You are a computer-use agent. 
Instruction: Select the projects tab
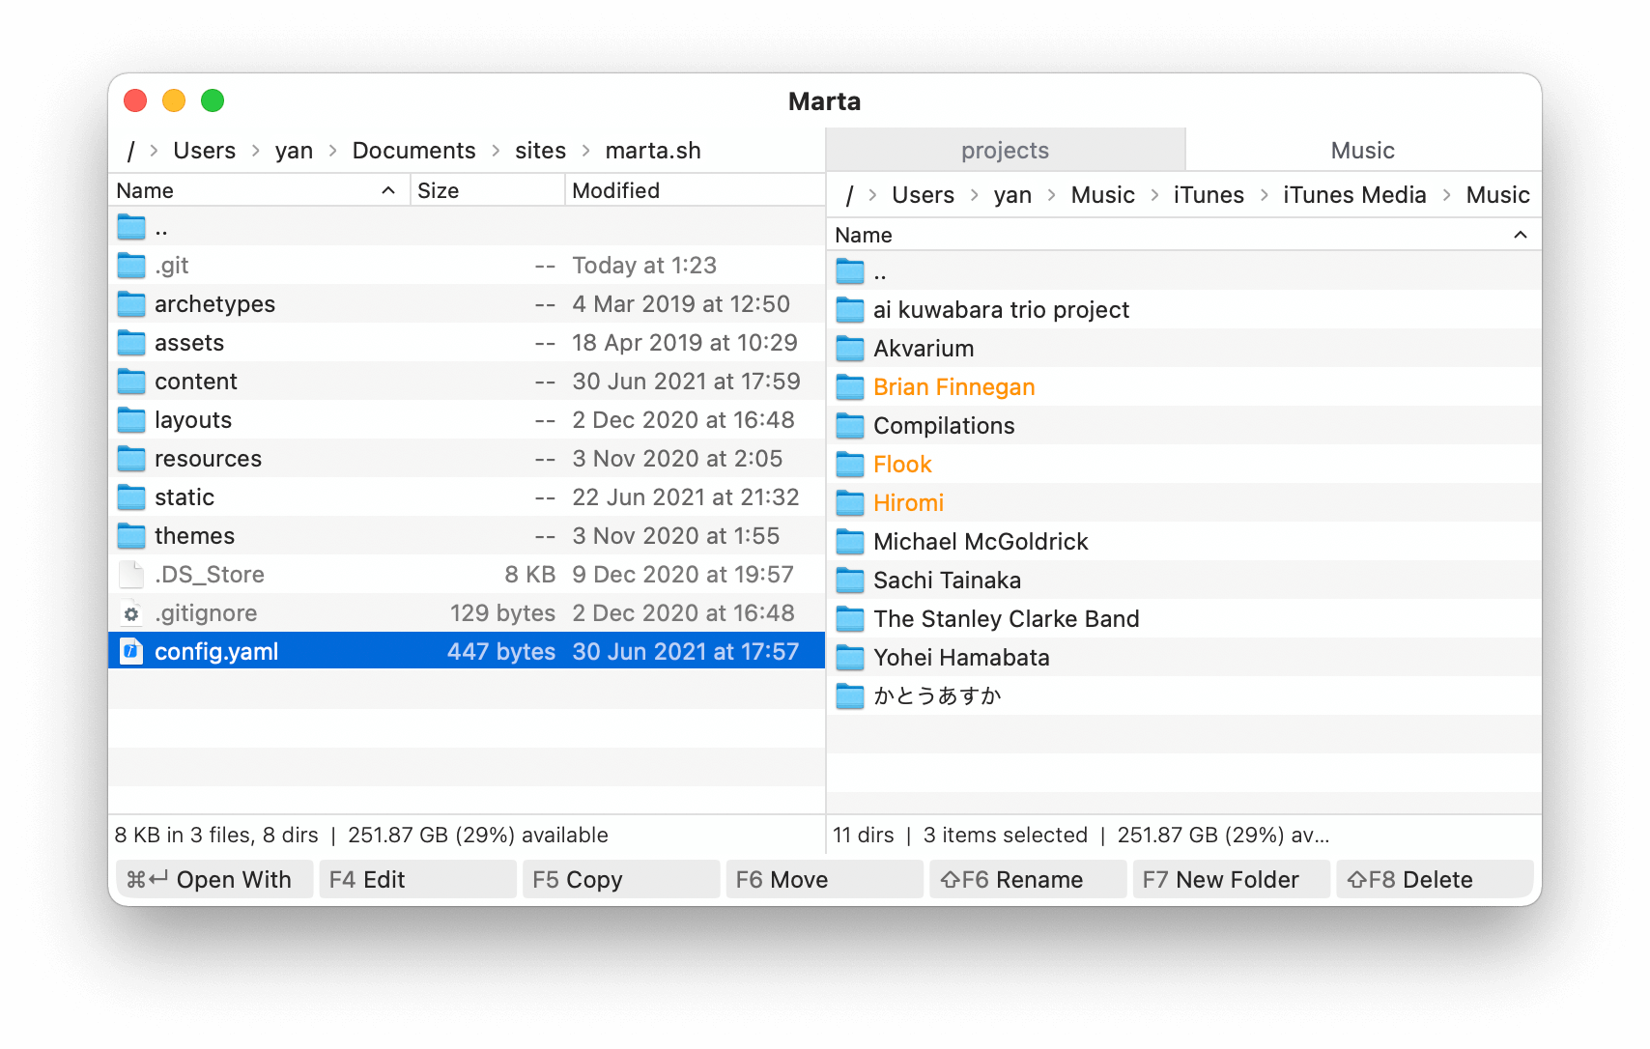tap(1004, 150)
